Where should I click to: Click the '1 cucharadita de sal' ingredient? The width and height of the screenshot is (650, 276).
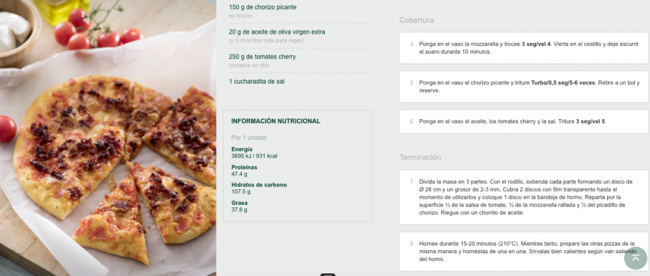point(256,82)
